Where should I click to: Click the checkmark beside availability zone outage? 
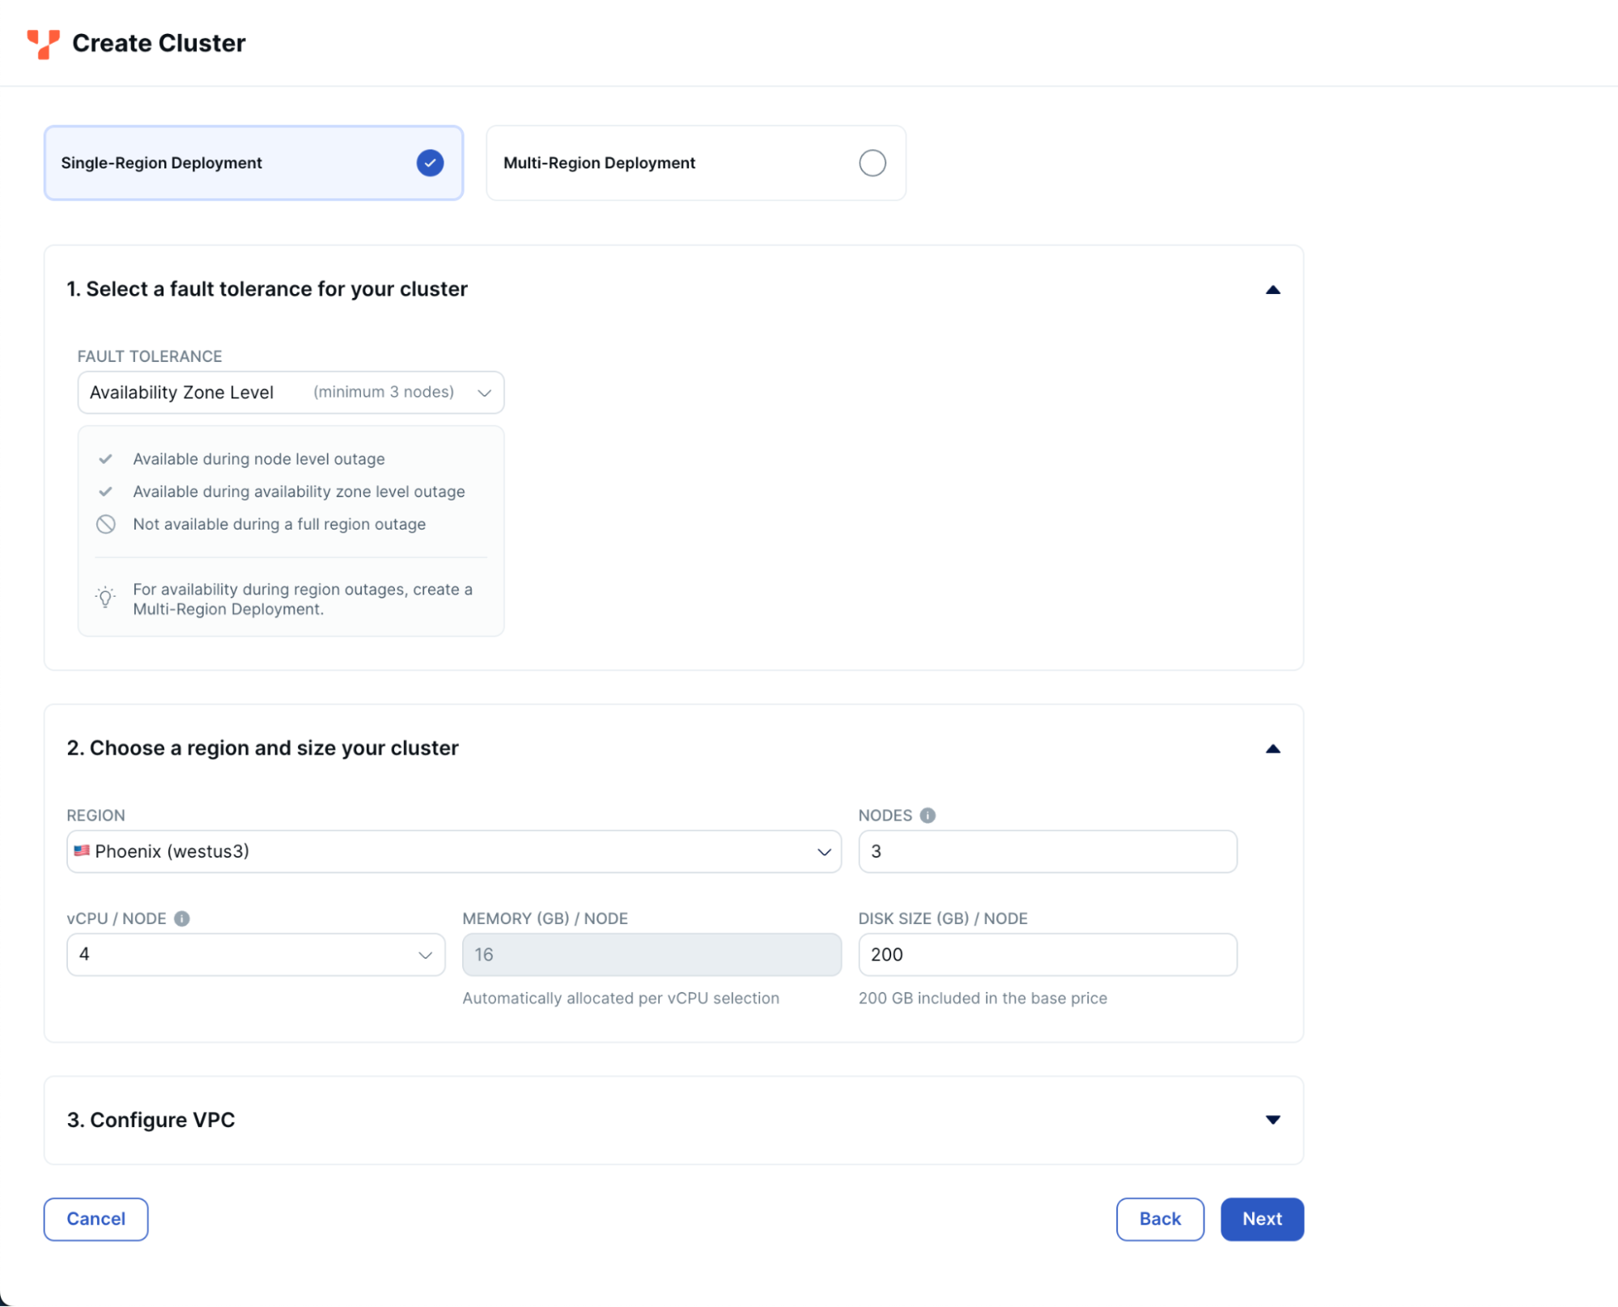tap(105, 492)
